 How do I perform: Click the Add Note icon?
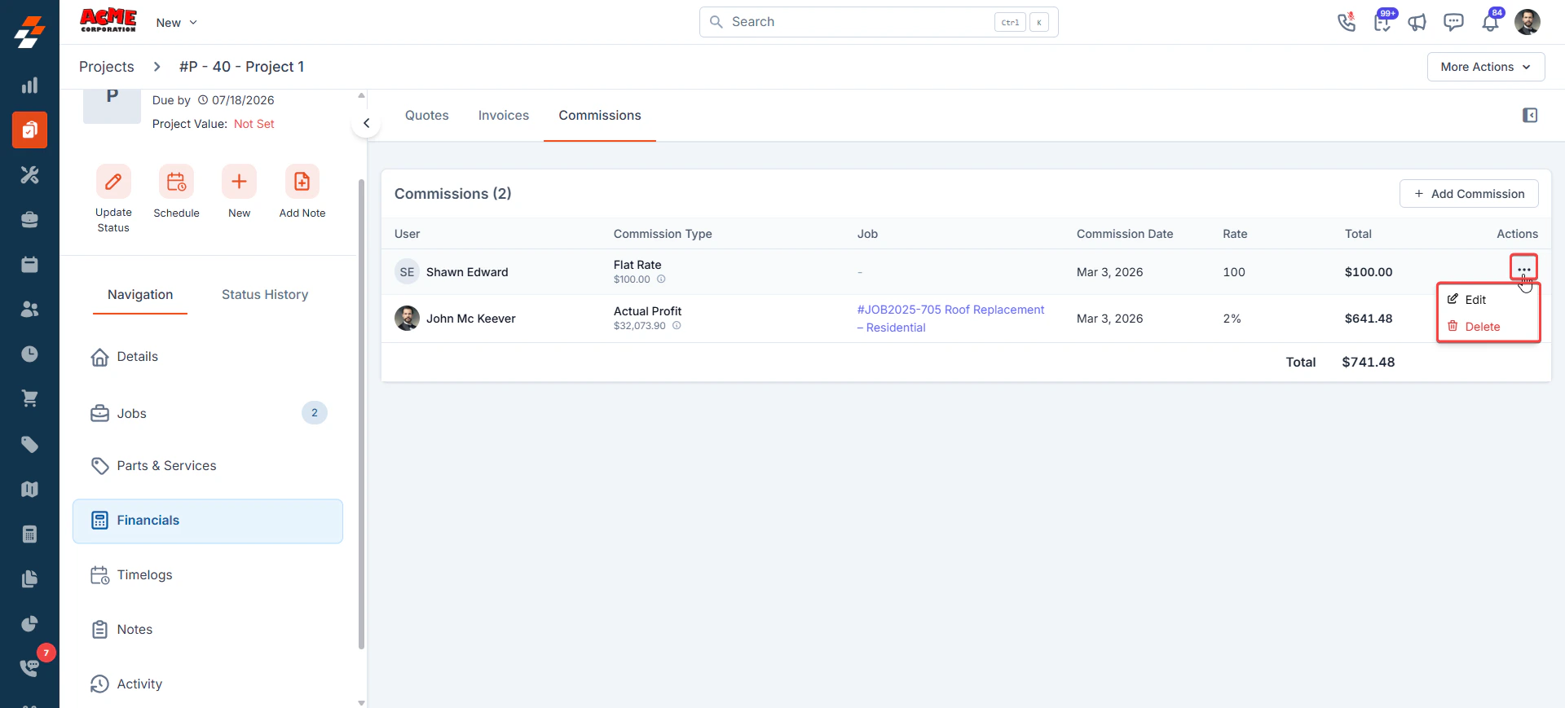302,182
